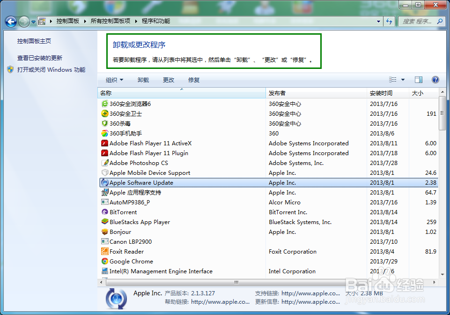The width and height of the screenshot is (450, 315).
Task: Click the BitTorrent purple icon
Action: (105, 212)
